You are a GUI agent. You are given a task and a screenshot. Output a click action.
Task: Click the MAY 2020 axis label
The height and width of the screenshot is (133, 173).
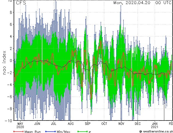coord(20,125)
